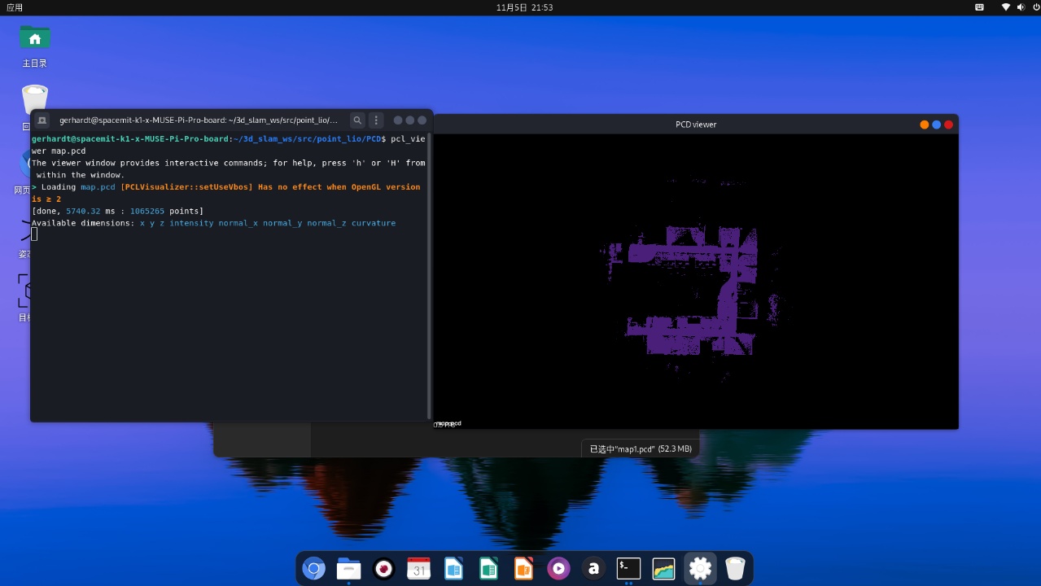Open the date and time 11月5日 21:53 panel
The image size is (1041, 586).
pos(525,7)
